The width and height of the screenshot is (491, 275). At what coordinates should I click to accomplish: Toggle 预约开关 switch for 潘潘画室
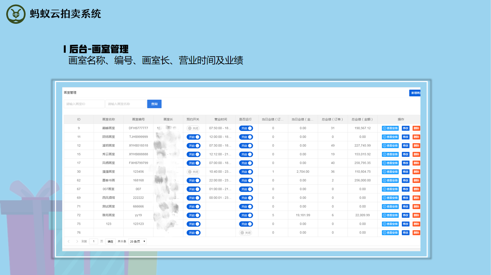pos(193,172)
